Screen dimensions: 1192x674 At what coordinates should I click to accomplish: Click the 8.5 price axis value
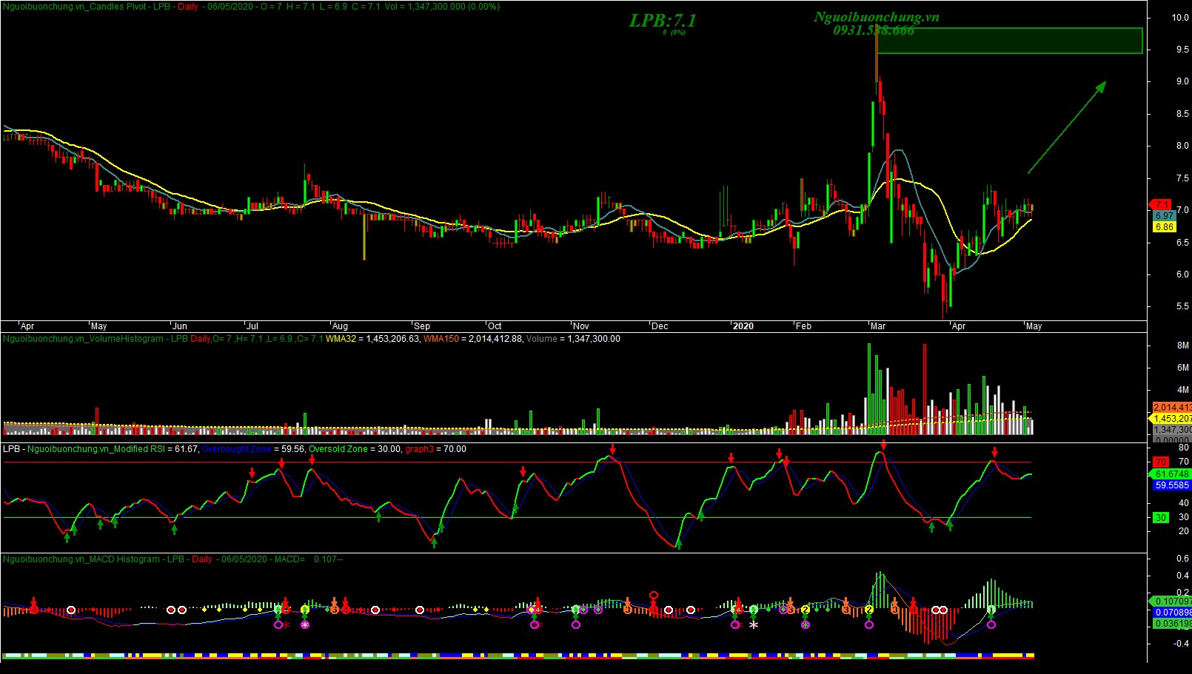1182,114
